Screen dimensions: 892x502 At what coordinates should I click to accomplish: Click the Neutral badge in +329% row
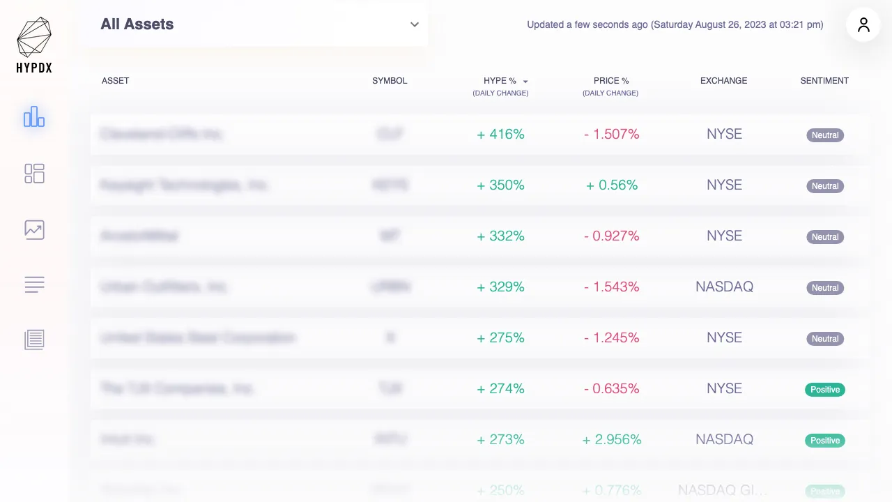point(825,288)
